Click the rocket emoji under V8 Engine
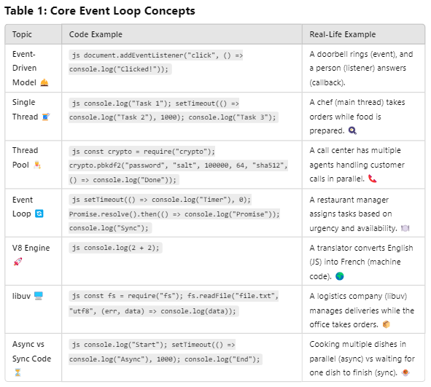The image size is (431, 387). click(18, 262)
